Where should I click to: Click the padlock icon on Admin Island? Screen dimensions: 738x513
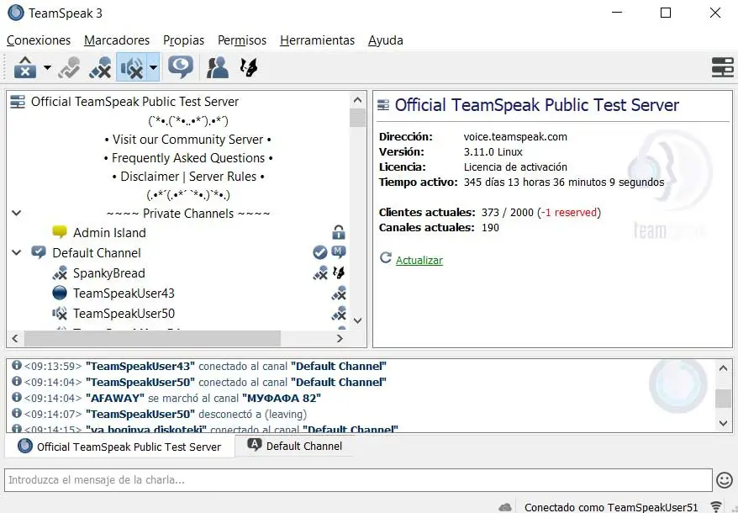pyautogui.click(x=339, y=232)
